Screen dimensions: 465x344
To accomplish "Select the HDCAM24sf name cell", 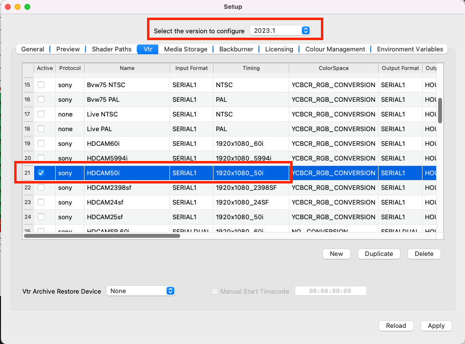I will tap(127, 202).
